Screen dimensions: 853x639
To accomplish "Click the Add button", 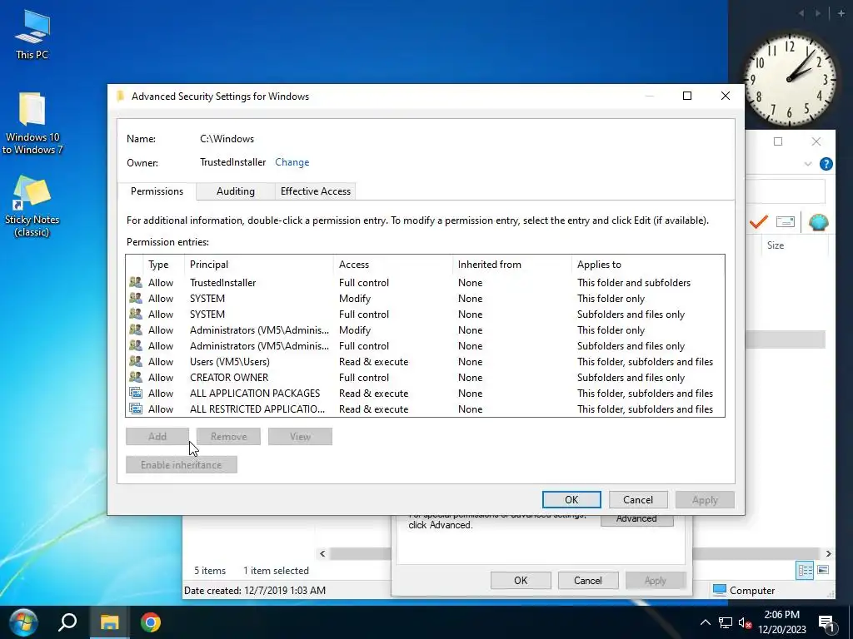I will click(x=157, y=436).
